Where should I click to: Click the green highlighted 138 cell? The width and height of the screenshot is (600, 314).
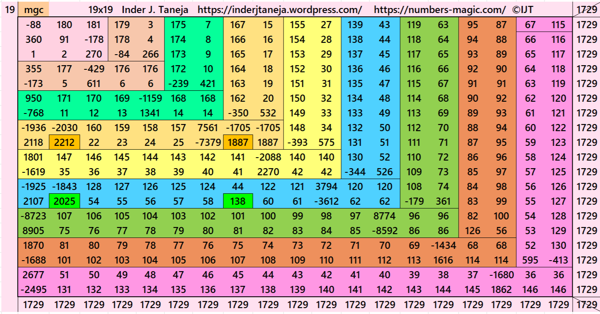pos(238,201)
